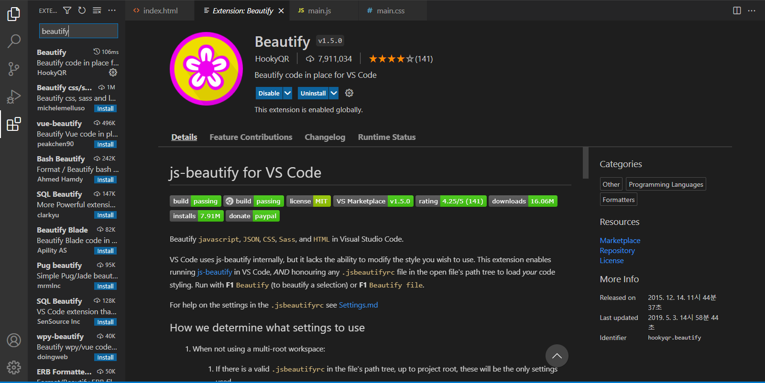Open the Repository resource link
Screen dimensions: 765x383
pyautogui.click(x=617, y=251)
